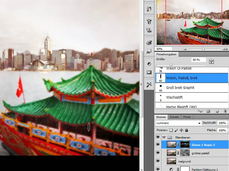Open the preset manager icon

208,111
